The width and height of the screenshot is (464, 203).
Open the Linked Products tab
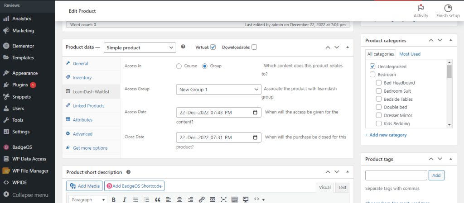pos(91,106)
